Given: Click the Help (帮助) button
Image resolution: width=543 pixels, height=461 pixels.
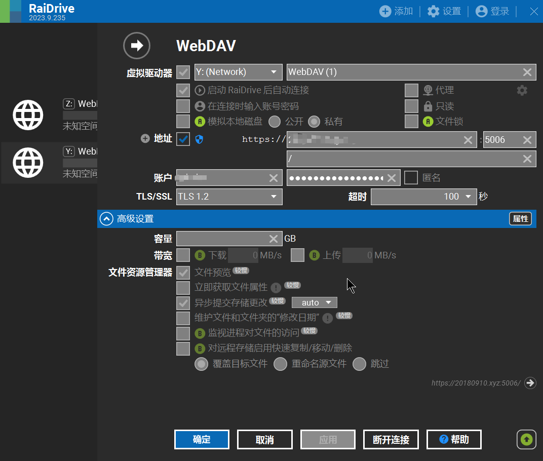Looking at the screenshot, I should point(454,440).
